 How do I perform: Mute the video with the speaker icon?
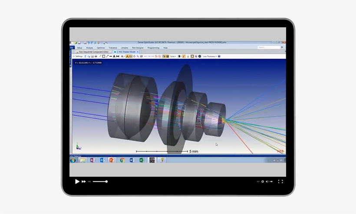(x=267, y=182)
